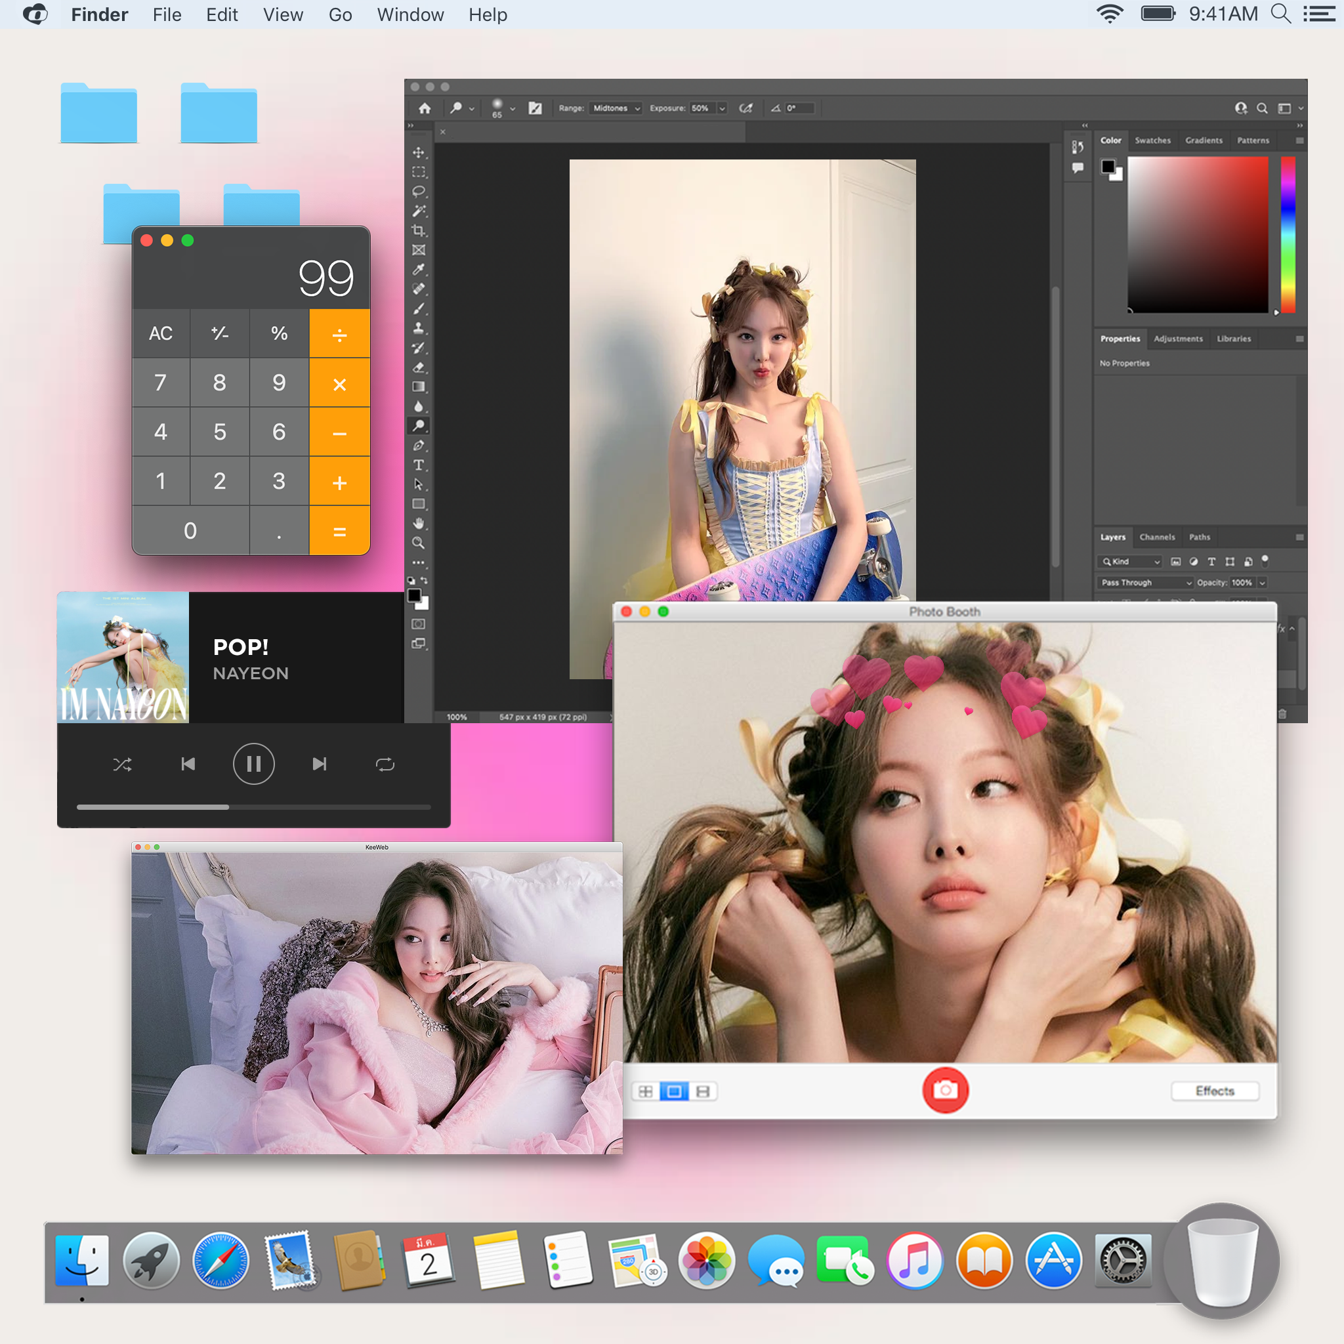Toggle shuffle in the music player
This screenshot has height=1344, width=1344.
click(x=123, y=765)
